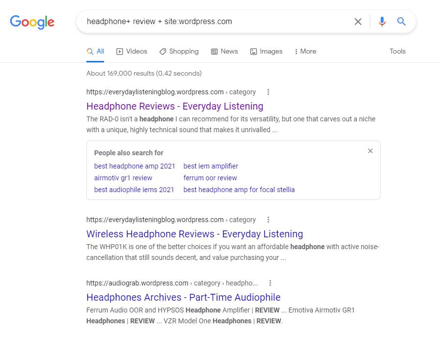Open Headphone Reviews - Everyday Listening
Viewport: 440px width, 340px height.
point(175,106)
